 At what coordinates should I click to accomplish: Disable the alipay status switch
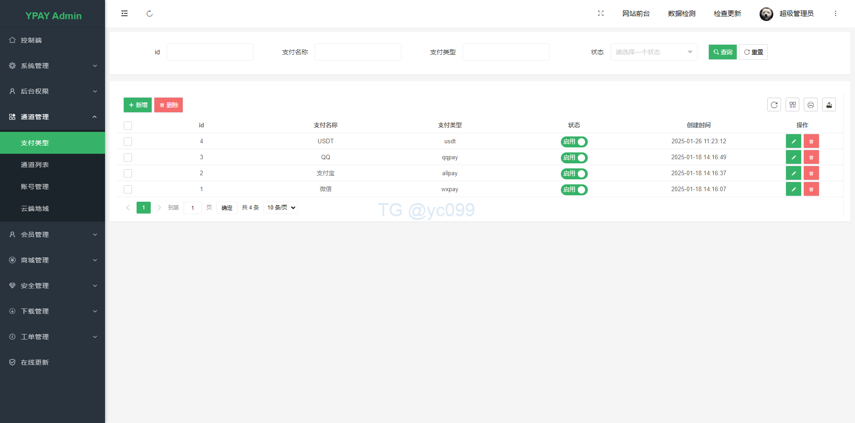(574, 174)
